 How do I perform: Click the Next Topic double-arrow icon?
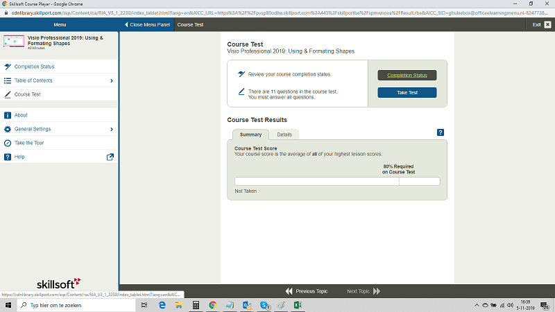tap(377, 291)
